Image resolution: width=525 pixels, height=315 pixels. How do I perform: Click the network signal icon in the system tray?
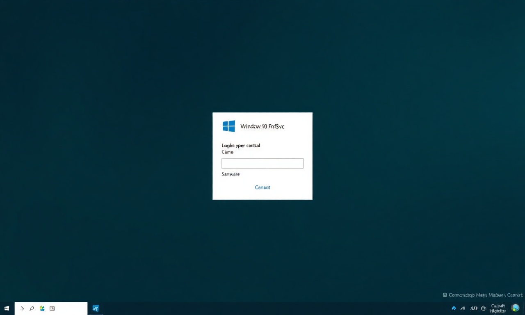[x=463, y=308]
